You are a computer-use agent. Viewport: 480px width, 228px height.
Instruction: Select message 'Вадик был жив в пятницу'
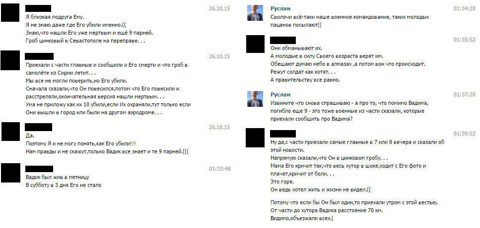coord(64,181)
